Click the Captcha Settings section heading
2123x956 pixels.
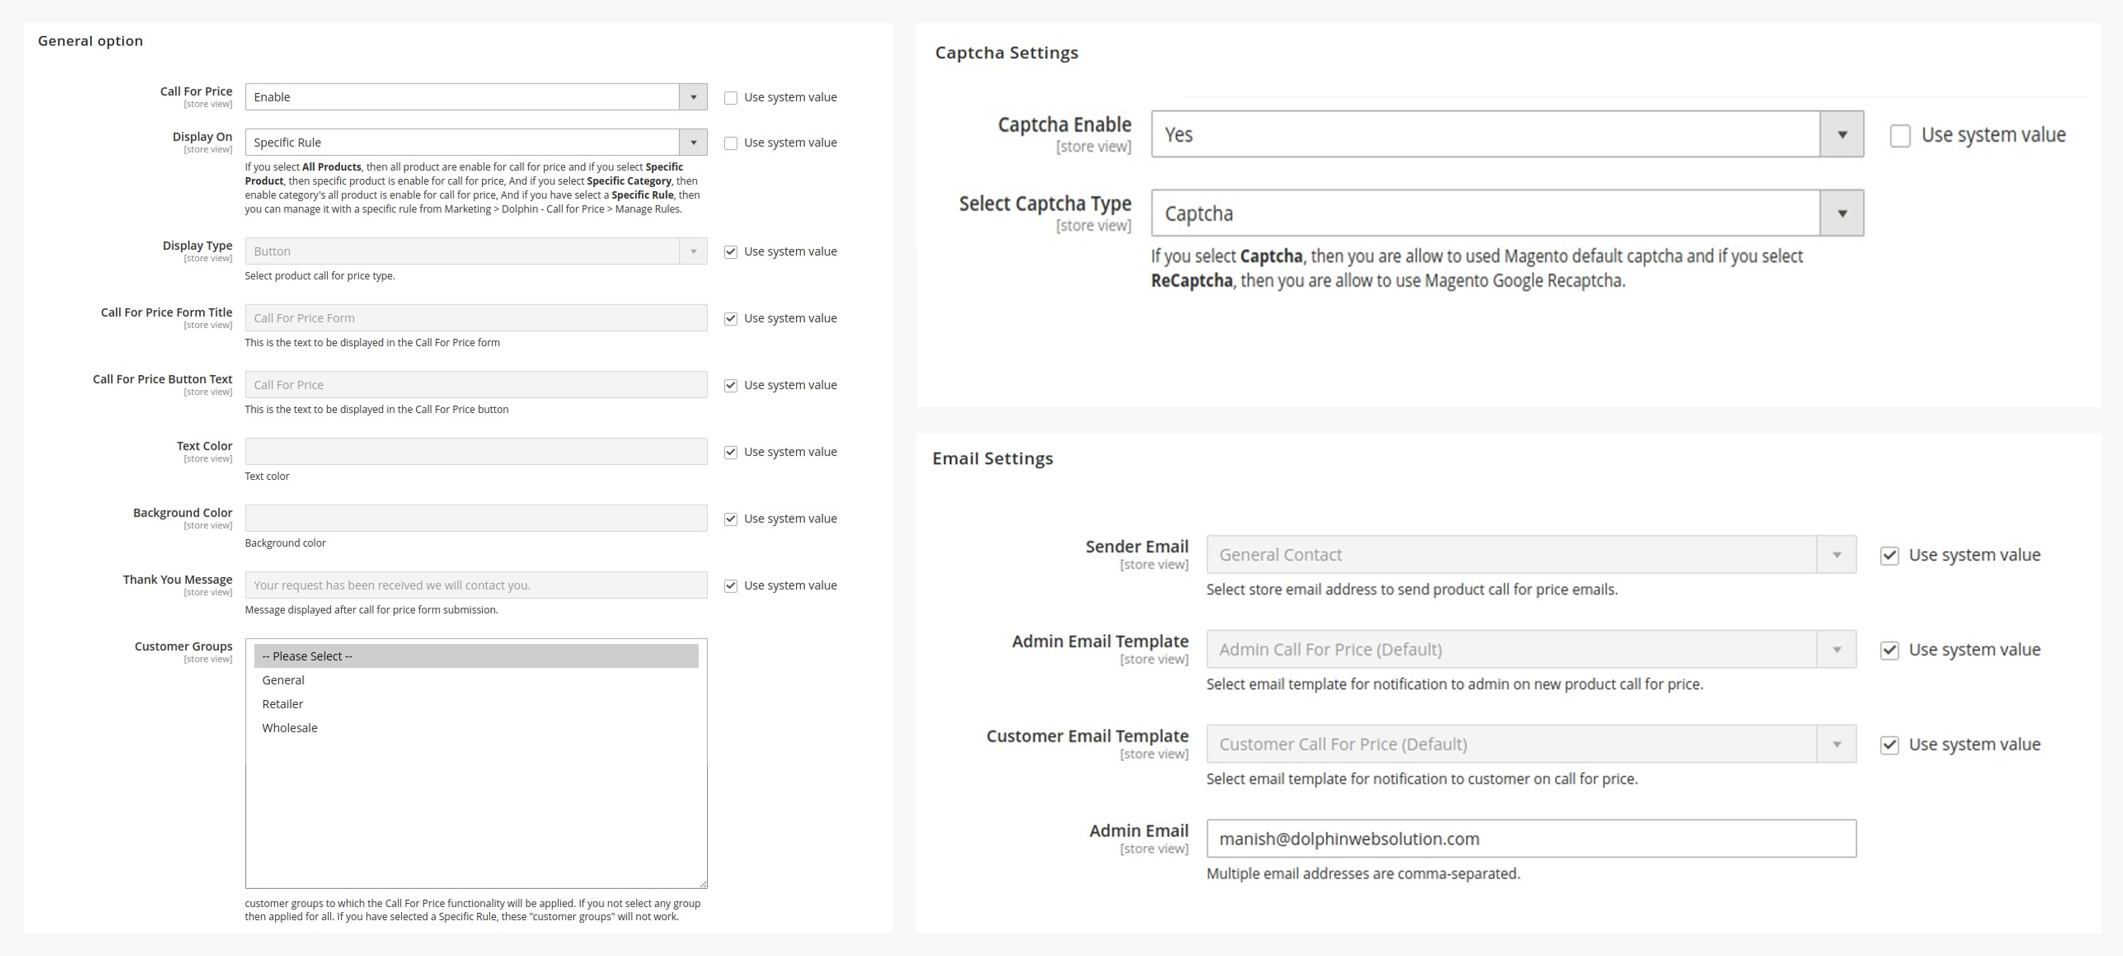[1006, 53]
